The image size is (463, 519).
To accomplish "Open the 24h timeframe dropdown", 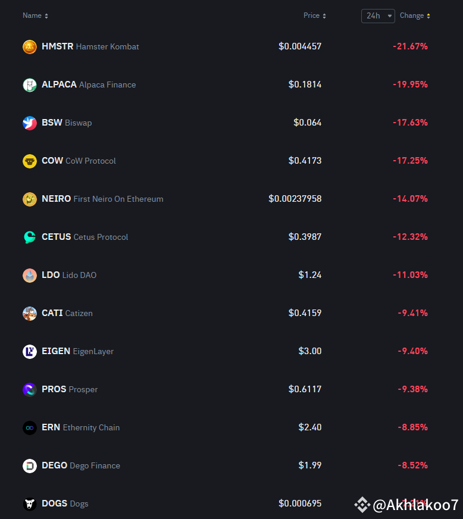I will click(378, 16).
